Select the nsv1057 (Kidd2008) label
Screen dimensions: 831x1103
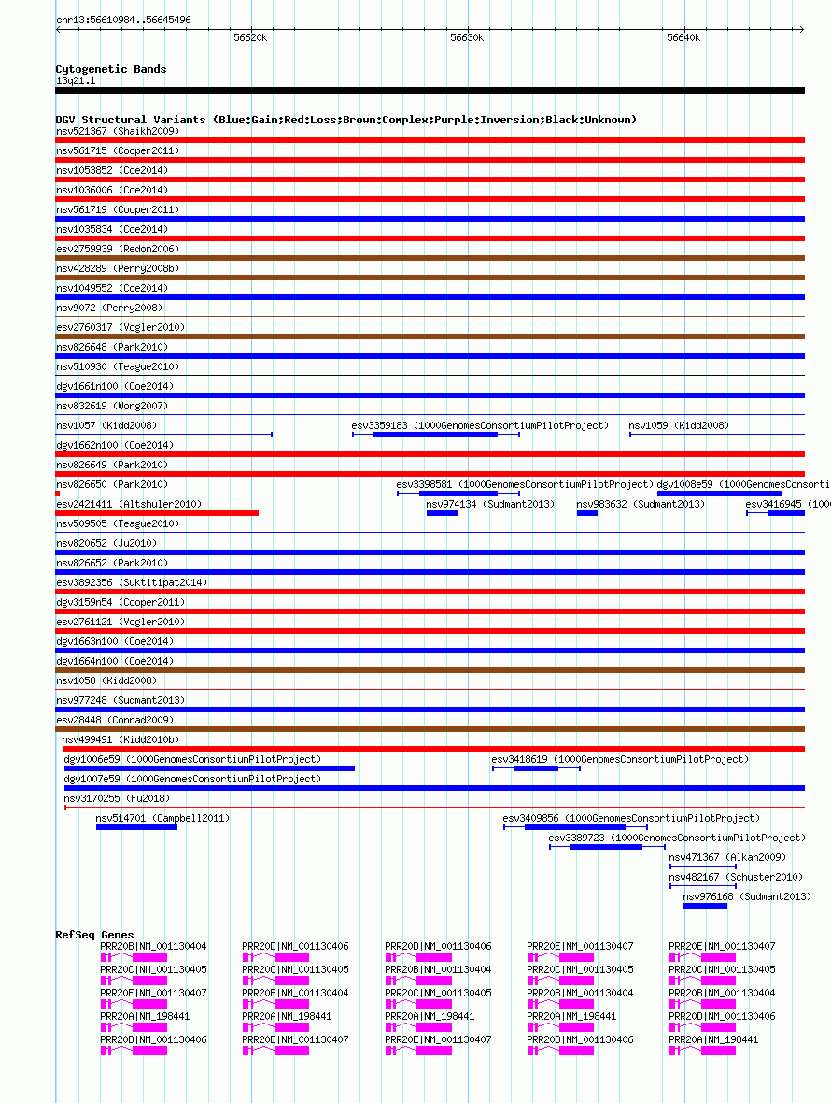coord(106,425)
